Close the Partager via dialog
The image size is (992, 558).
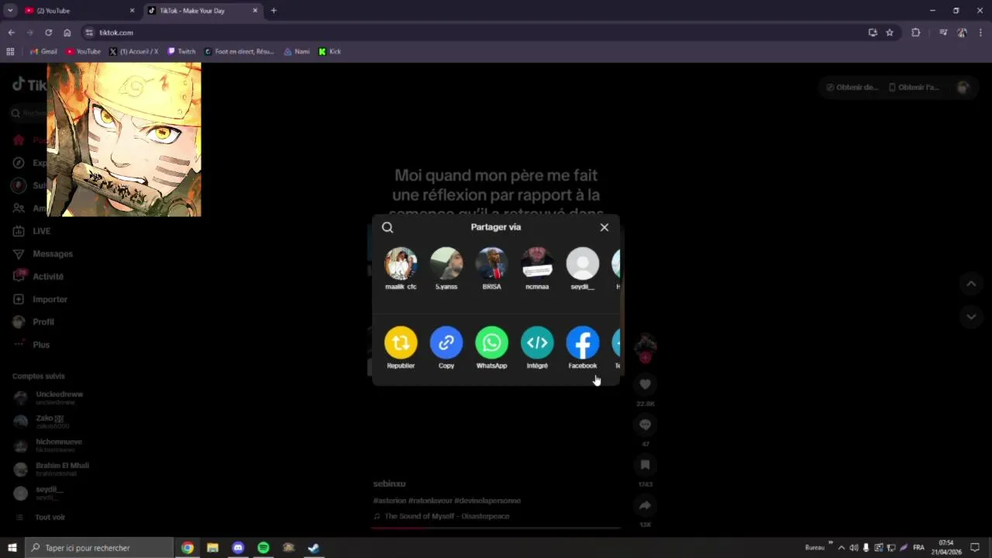[x=604, y=227]
